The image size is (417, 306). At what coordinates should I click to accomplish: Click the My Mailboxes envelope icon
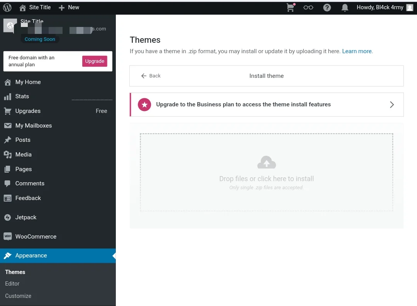pyautogui.click(x=8, y=126)
